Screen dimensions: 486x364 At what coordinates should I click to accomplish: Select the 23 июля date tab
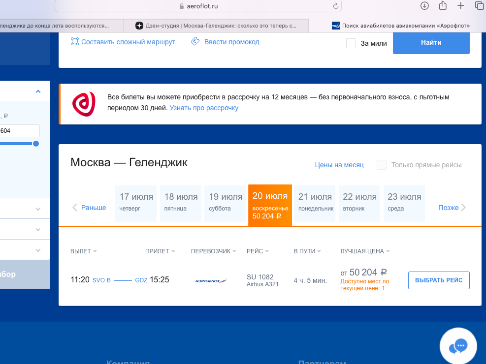pos(404,203)
